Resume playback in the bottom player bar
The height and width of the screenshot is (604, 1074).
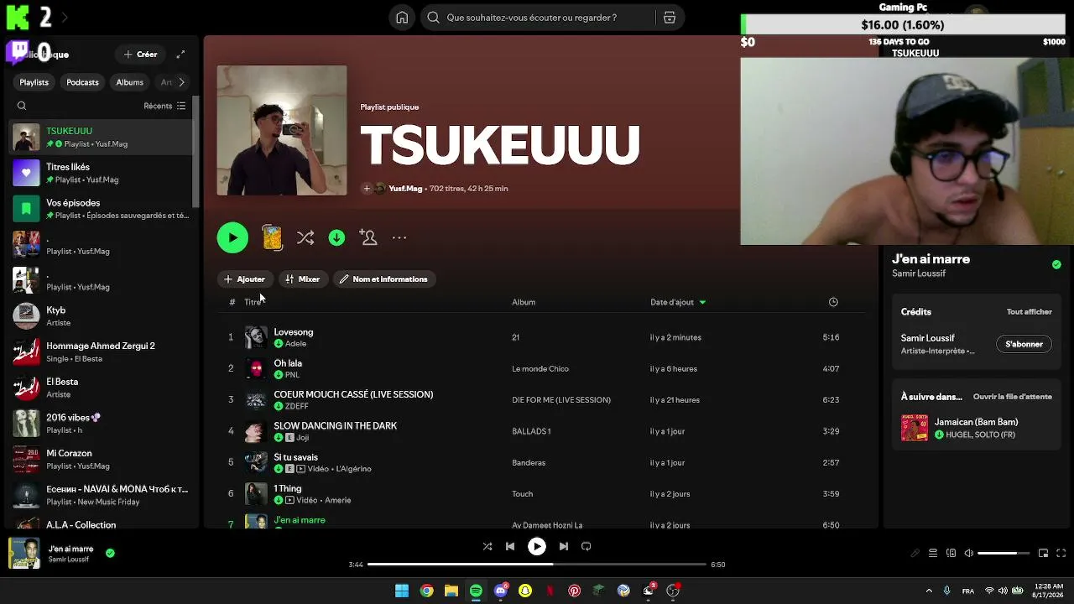tap(537, 546)
